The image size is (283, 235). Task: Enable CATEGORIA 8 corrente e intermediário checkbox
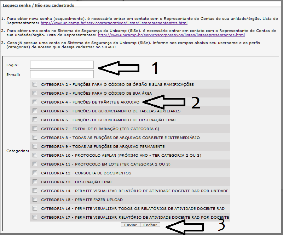pyautogui.click(x=35, y=138)
